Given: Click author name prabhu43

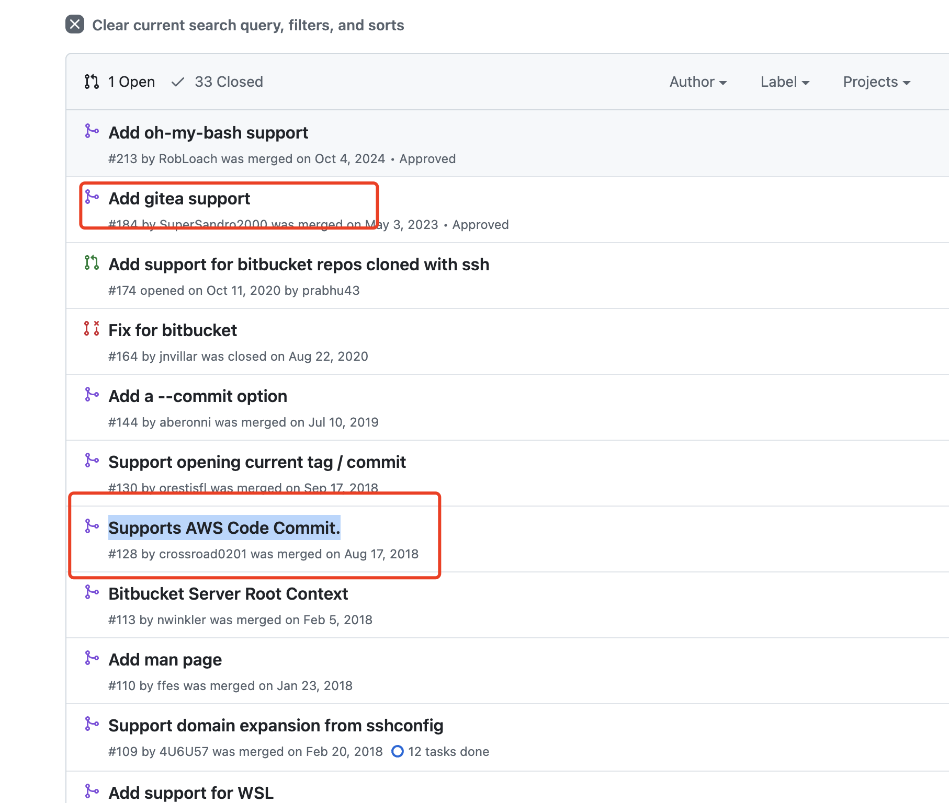Looking at the screenshot, I should click(331, 291).
